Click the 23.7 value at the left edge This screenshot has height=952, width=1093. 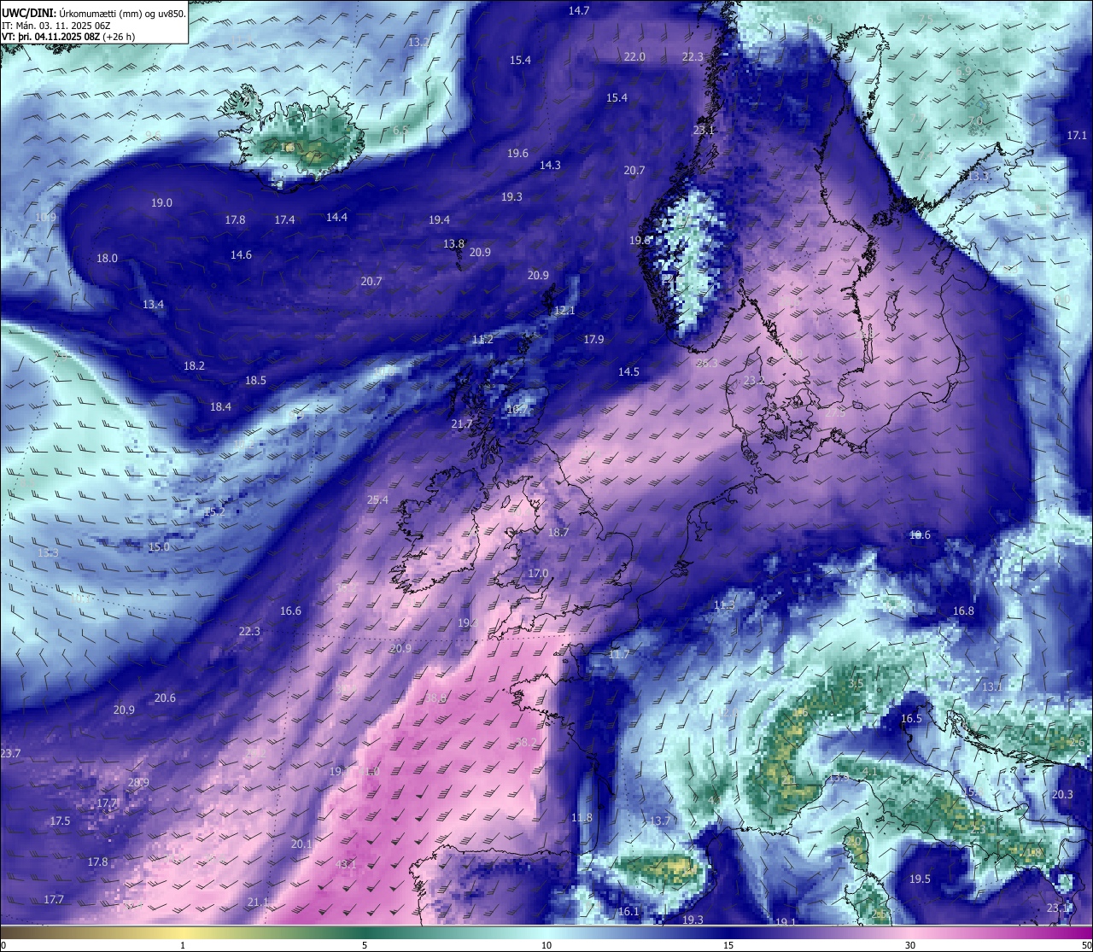pyautogui.click(x=10, y=754)
